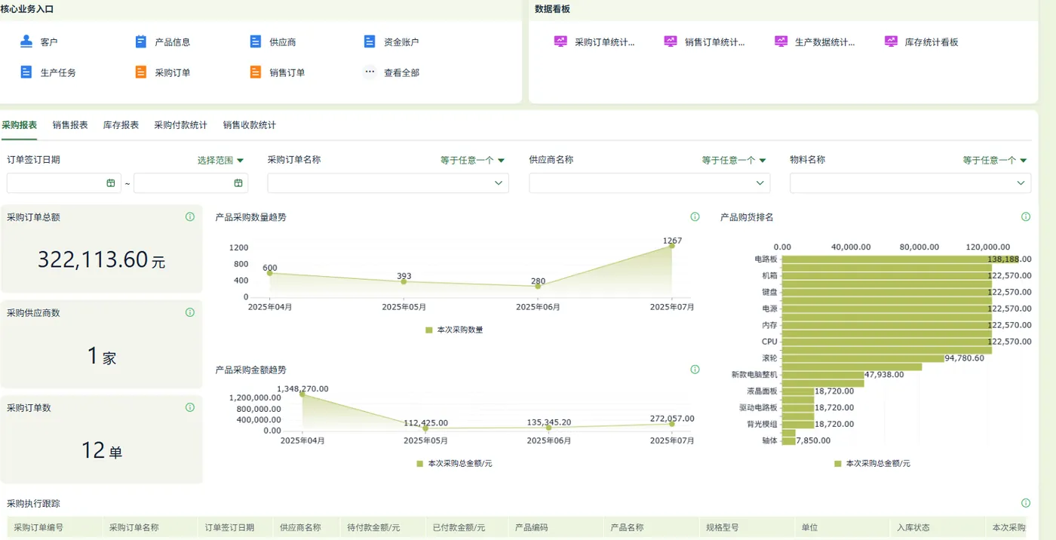
Task: Expand the 供应商名称 select box
Action: 649,183
